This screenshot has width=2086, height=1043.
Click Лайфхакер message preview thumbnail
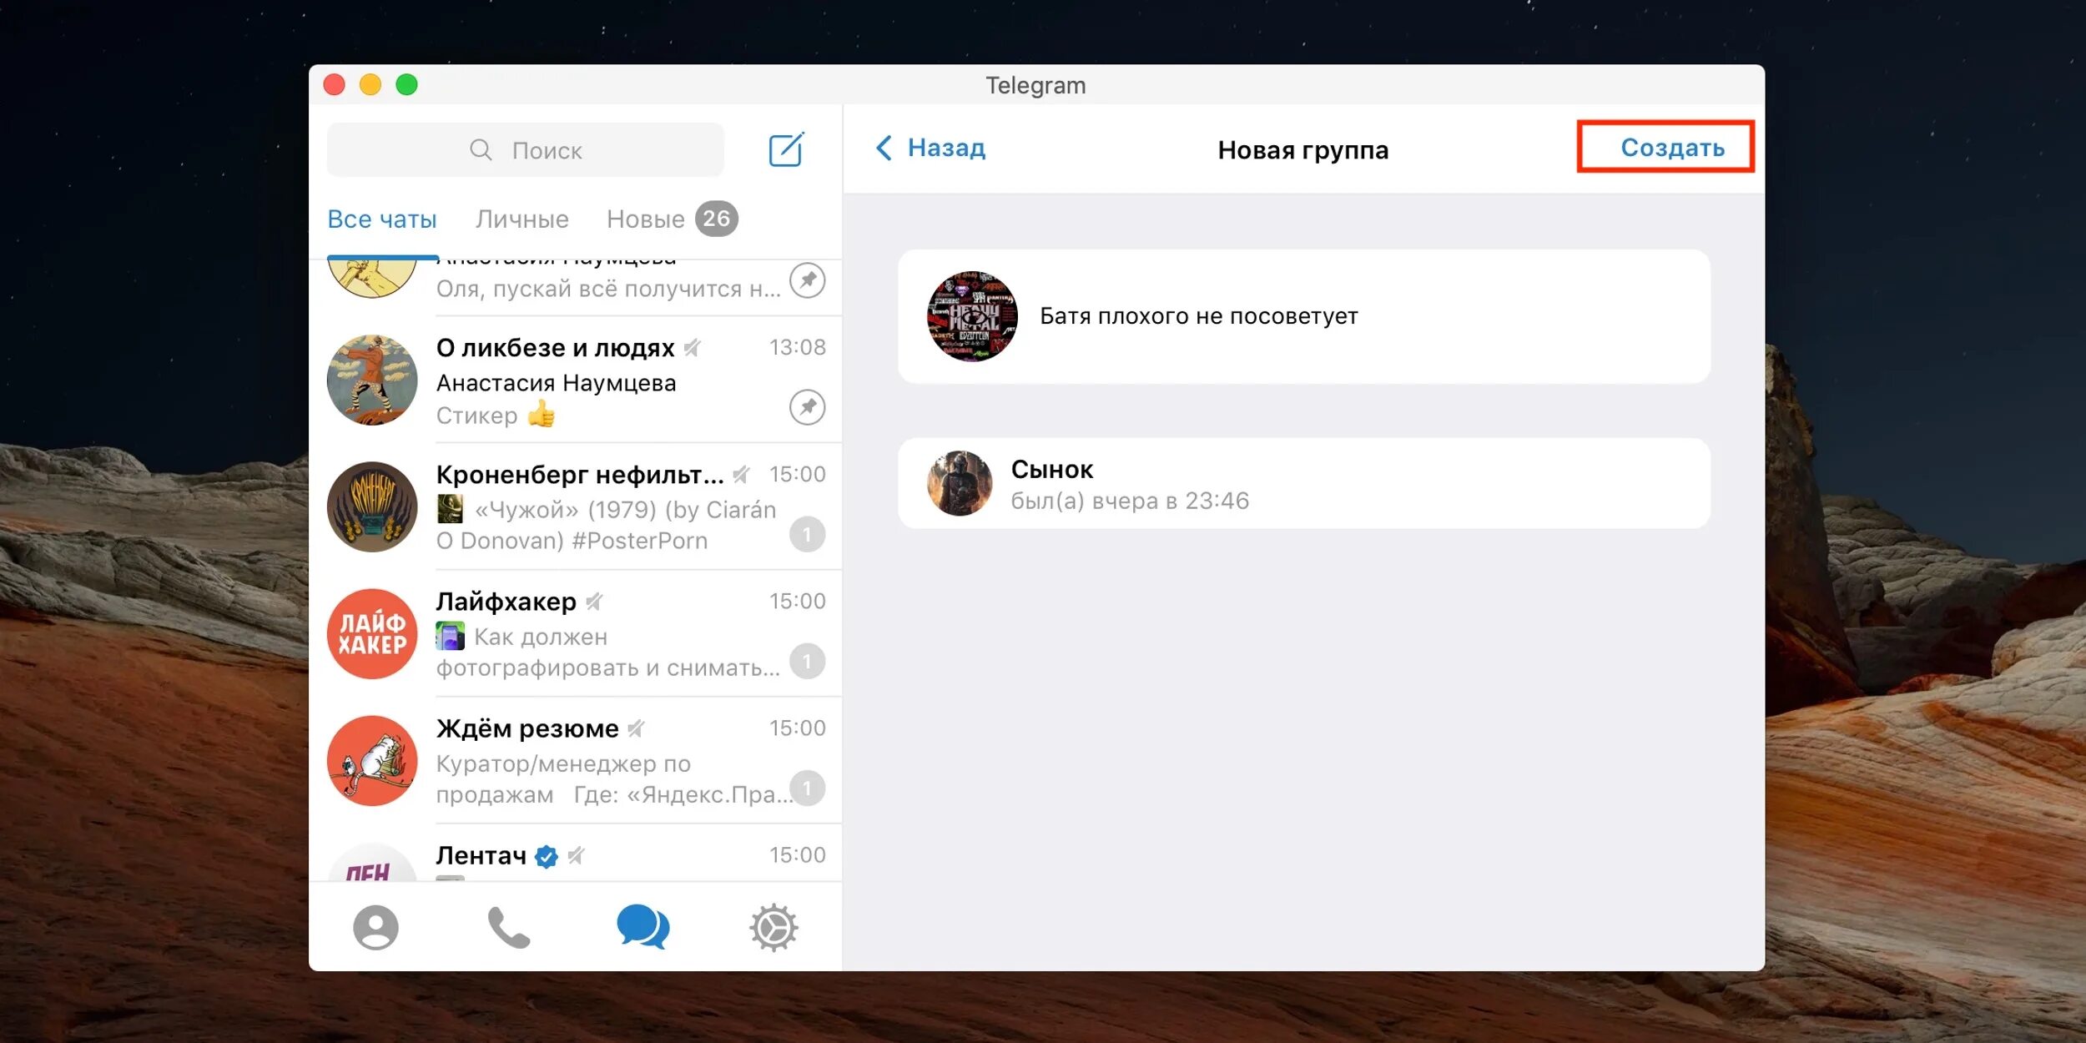[x=450, y=637]
